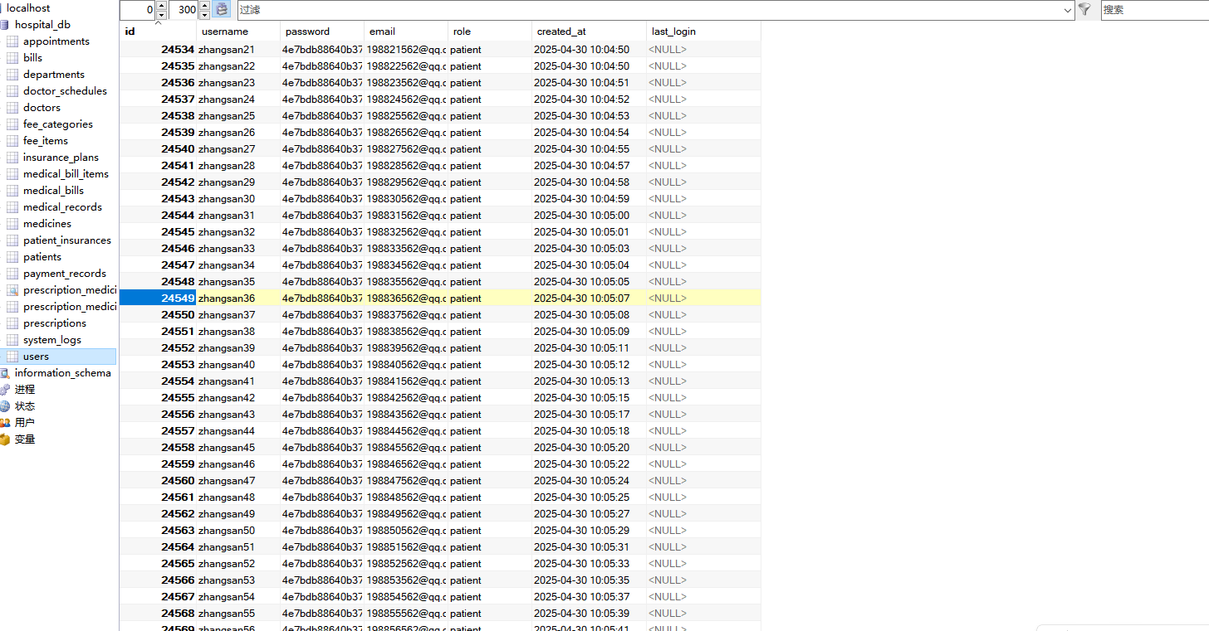Select the highlighted id cell 24549
Image resolution: width=1209 pixels, height=631 pixels.
tap(158, 299)
